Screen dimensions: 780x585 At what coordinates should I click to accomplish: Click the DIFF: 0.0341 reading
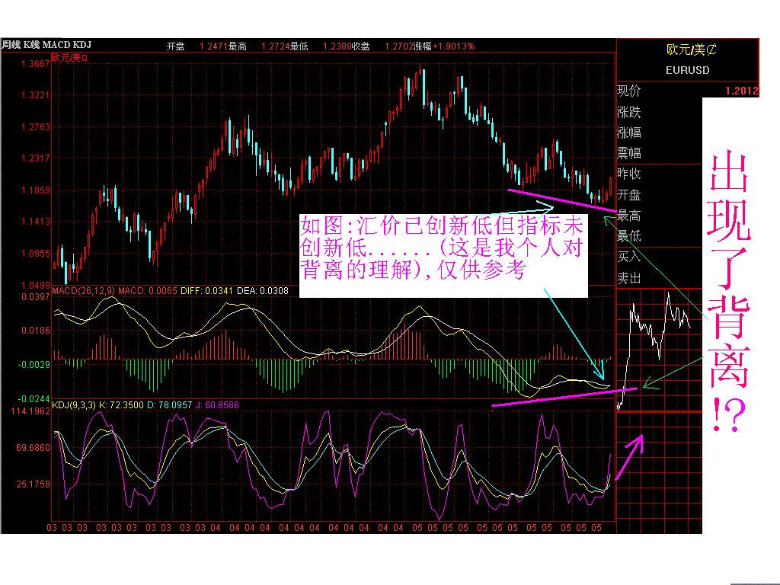click(207, 290)
